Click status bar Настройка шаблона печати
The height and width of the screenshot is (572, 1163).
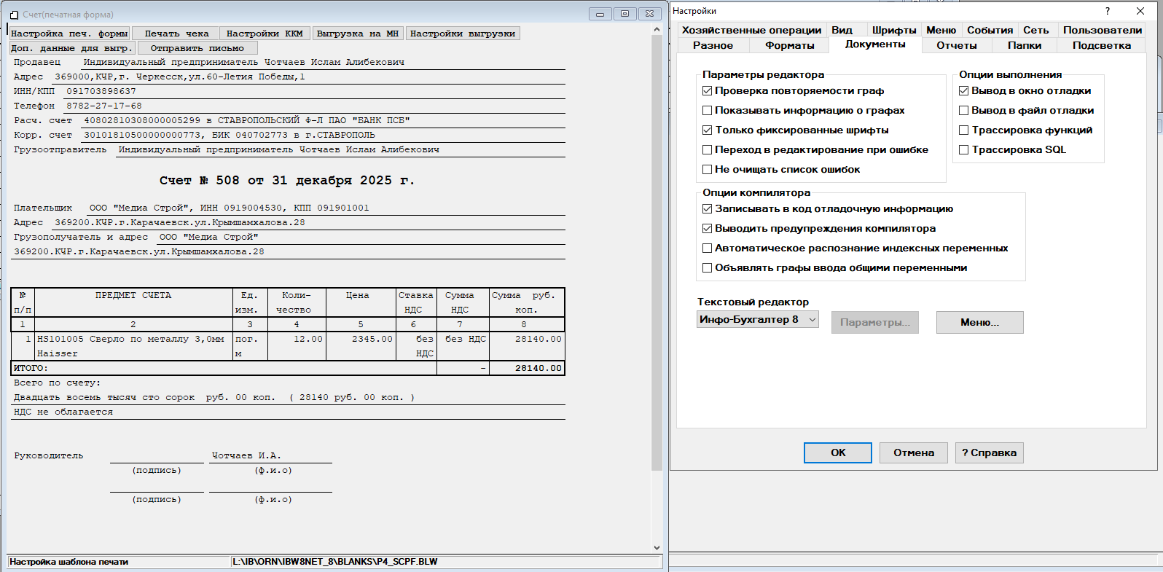[x=69, y=562]
